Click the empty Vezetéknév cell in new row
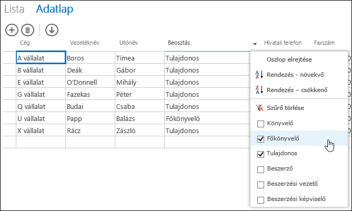Screen dimensions: 352x211 pos(90,142)
